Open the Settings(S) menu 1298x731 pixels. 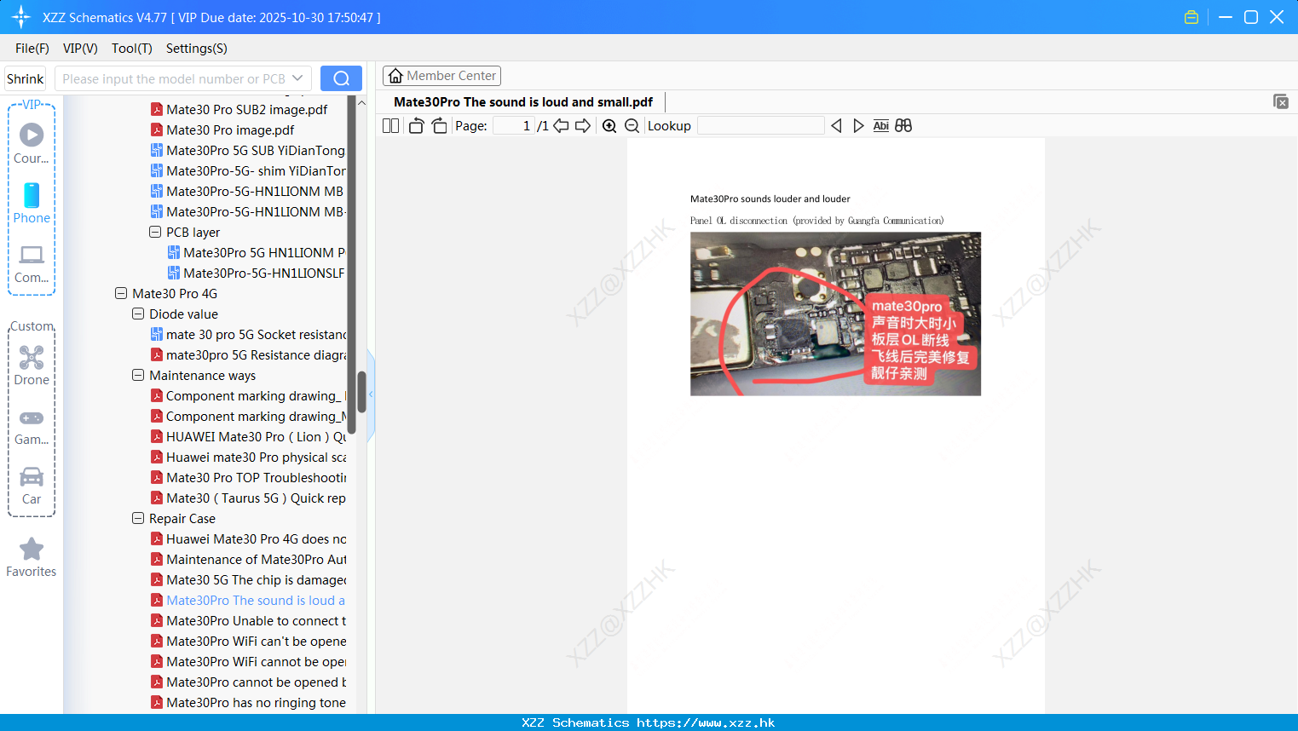tap(197, 49)
